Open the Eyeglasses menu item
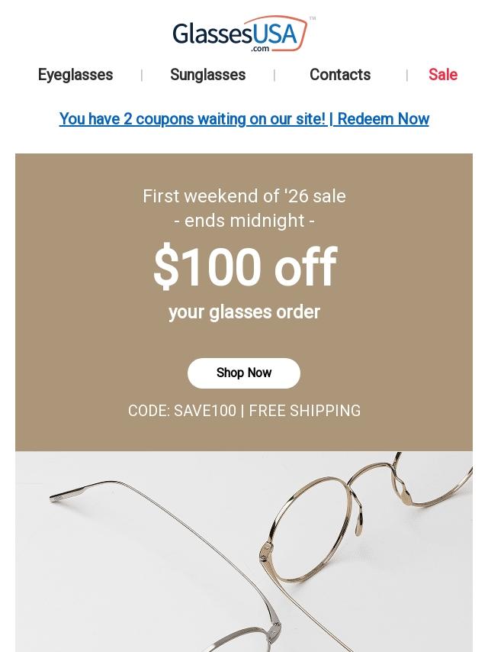488x652 pixels. coord(75,75)
